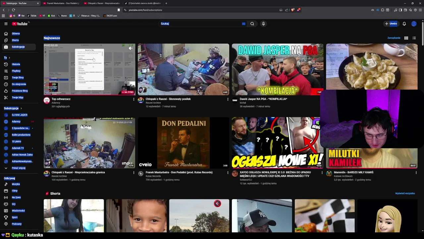Open the Brave Shields lion icon
Screen dimensions: 424x239
click(293, 10)
